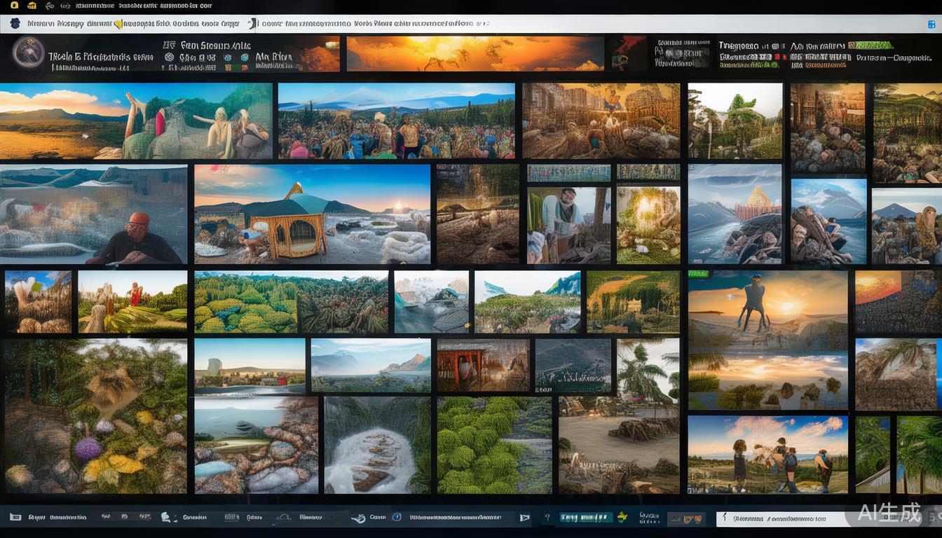The height and width of the screenshot is (538, 942).
Task: Click the yellow round icon in the title bar
Action: (x=14, y=6)
